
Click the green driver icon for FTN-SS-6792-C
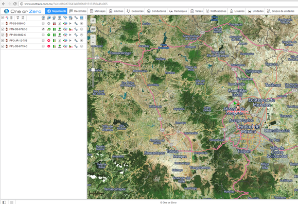coord(60,29)
